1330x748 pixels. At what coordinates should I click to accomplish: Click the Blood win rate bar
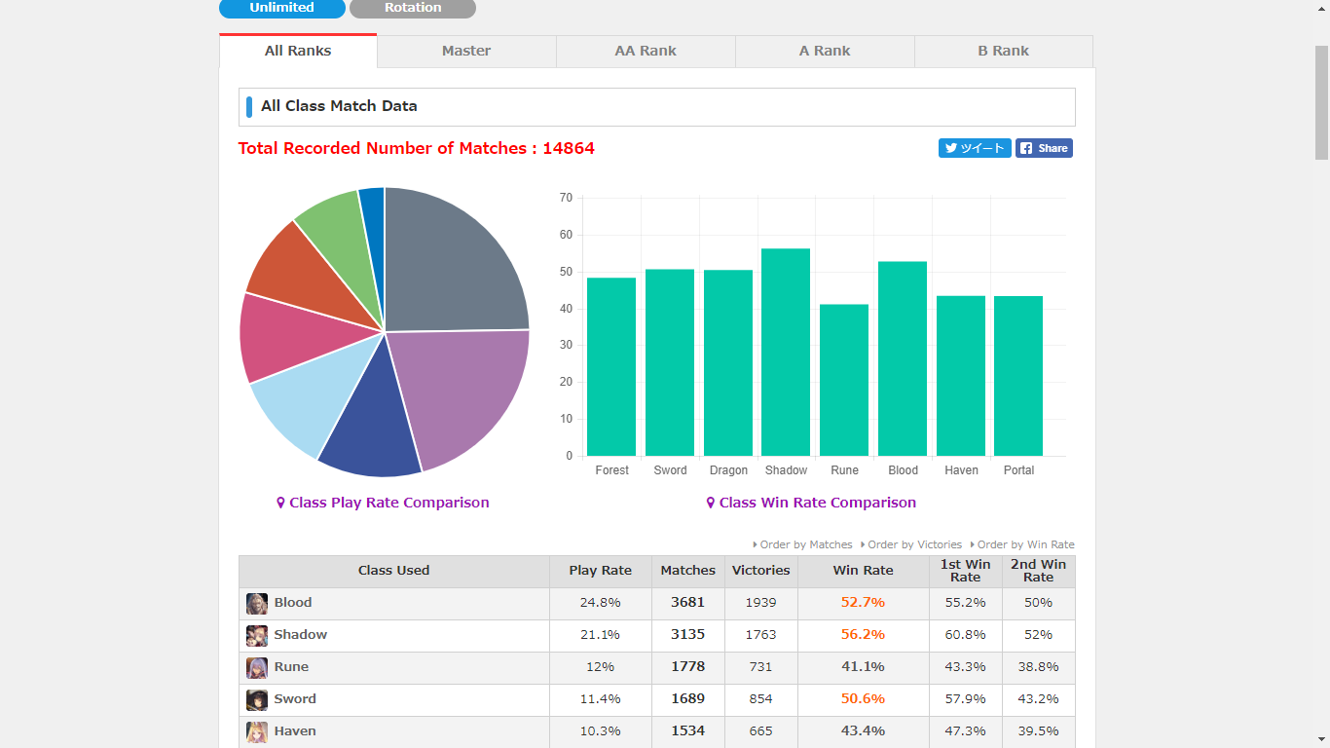[903, 358]
